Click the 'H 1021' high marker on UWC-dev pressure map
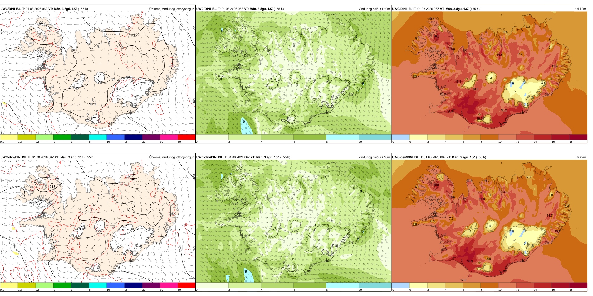This screenshot has height=296, width=593. click(x=134, y=177)
